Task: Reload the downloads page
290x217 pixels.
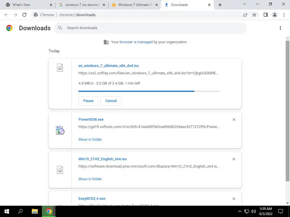Action: click(24, 15)
